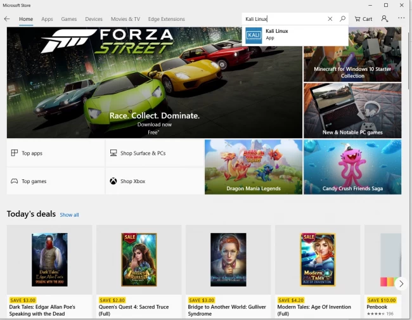This screenshot has height=320, width=412.
Task: Click Bridge to Another World title text
Action: point(227,310)
